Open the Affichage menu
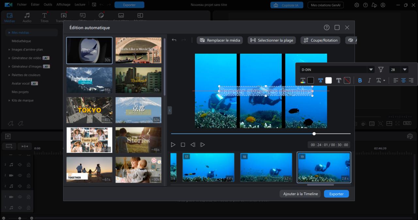The height and width of the screenshot is (220, 418). (63, 5)
